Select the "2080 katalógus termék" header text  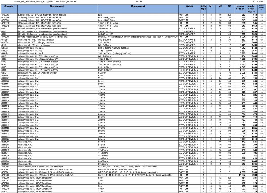click(x=66, y=2)
